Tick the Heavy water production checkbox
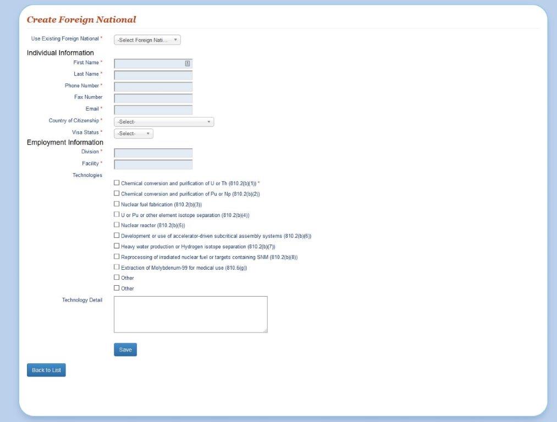 117,246
